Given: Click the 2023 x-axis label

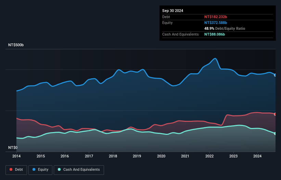Looking at the screenshot, I should point(233,156).
